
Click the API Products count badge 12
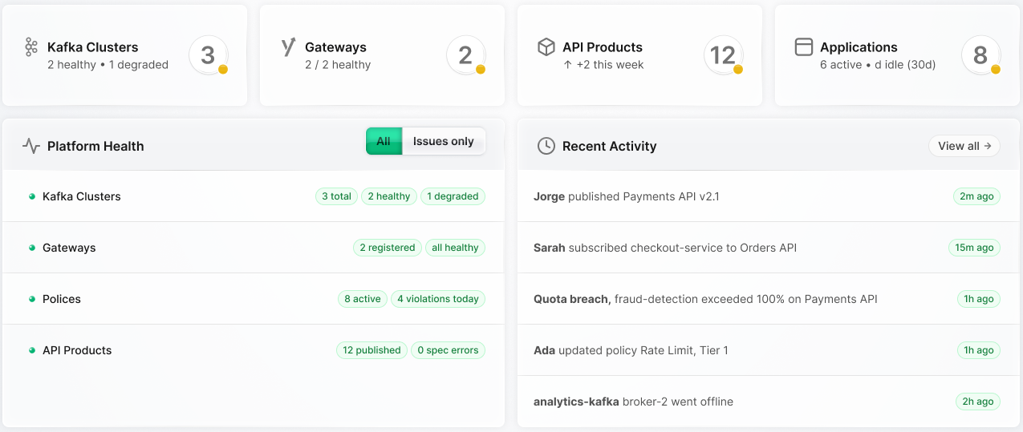[724, 55]
